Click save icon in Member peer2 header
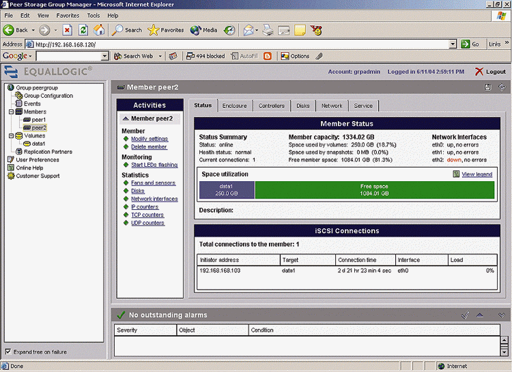This screenshot has height=372, width=512. 487,88
